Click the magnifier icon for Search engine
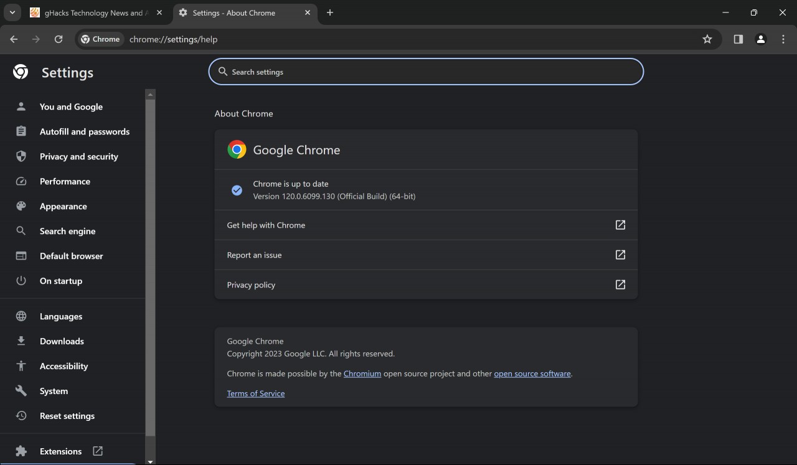This screenshot has height=465, width=797. tap(21, 231)
